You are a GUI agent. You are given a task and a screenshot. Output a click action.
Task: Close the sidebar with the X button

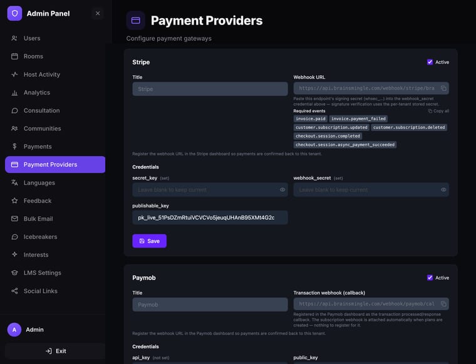click(98, 13)
